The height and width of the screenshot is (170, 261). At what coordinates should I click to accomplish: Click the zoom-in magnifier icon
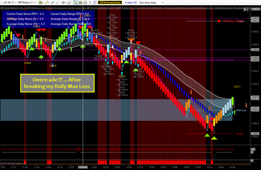[70, 2]
